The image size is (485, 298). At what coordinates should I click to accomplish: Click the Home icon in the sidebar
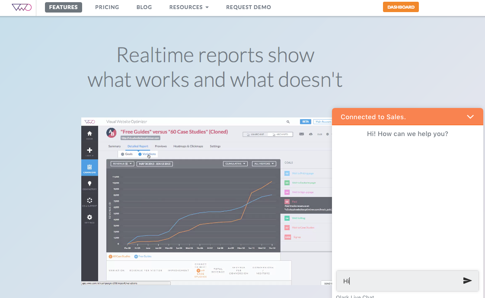pos(89,134)
